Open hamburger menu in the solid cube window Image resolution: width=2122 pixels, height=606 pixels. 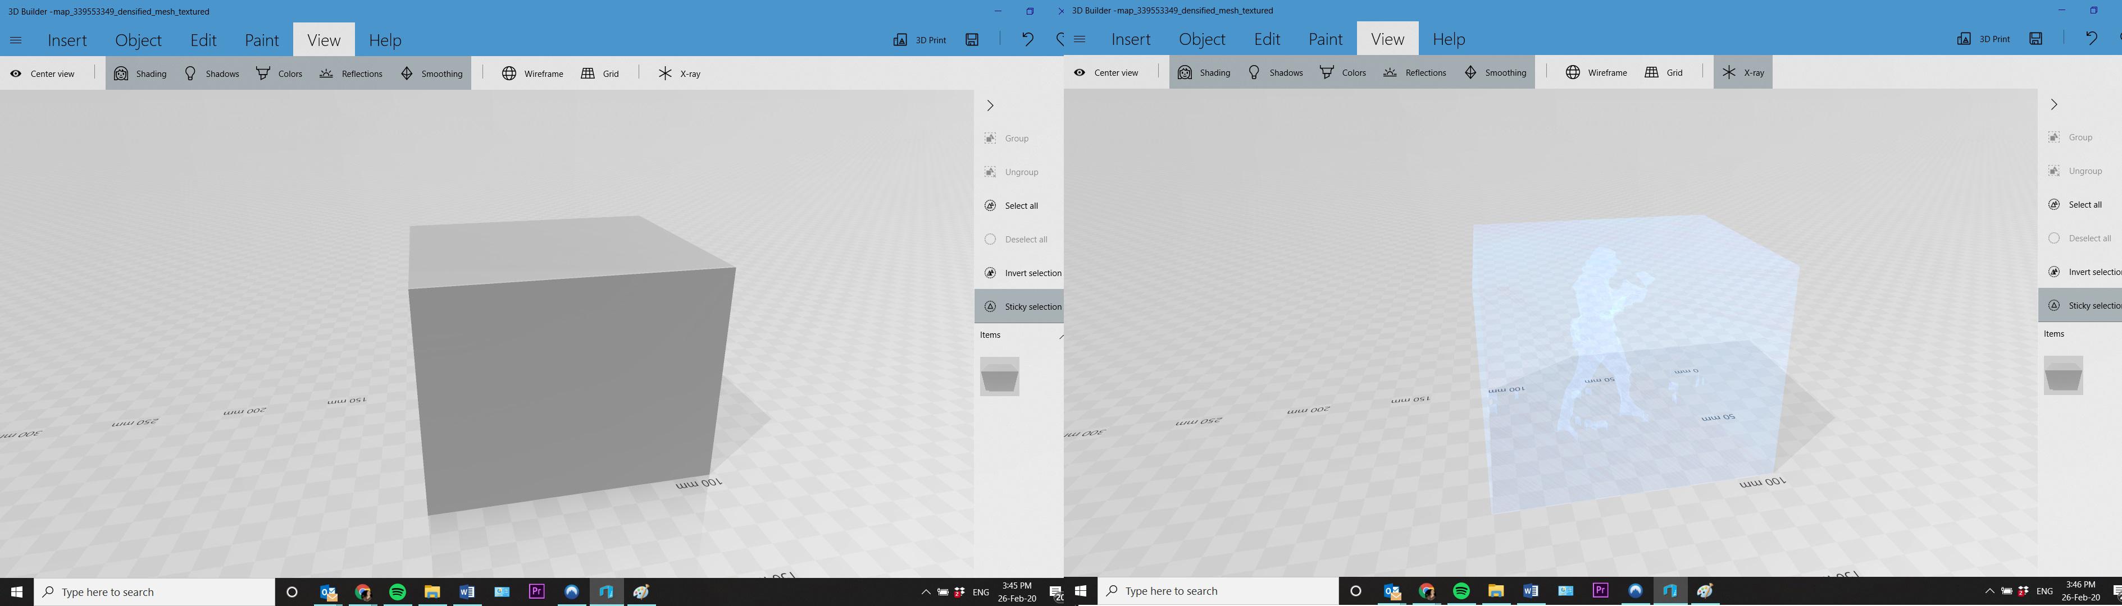coord(16,40)
